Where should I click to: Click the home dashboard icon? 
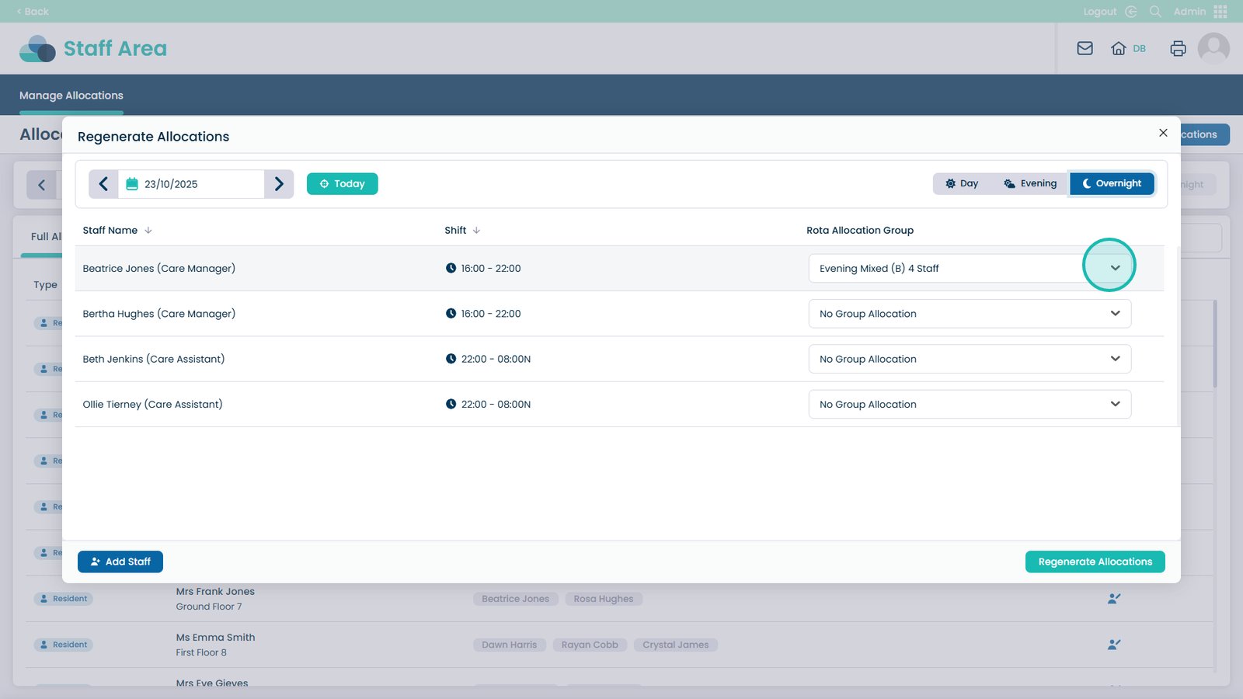point(1118,48)
